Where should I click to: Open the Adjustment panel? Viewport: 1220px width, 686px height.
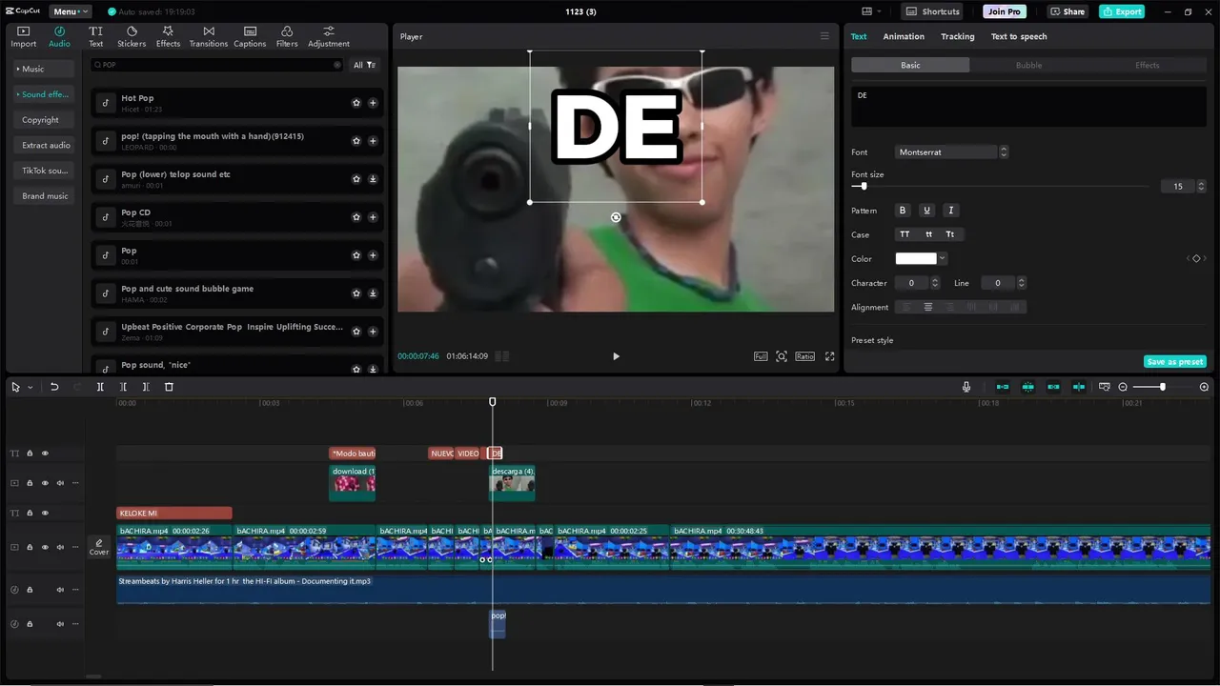[329, 36]
